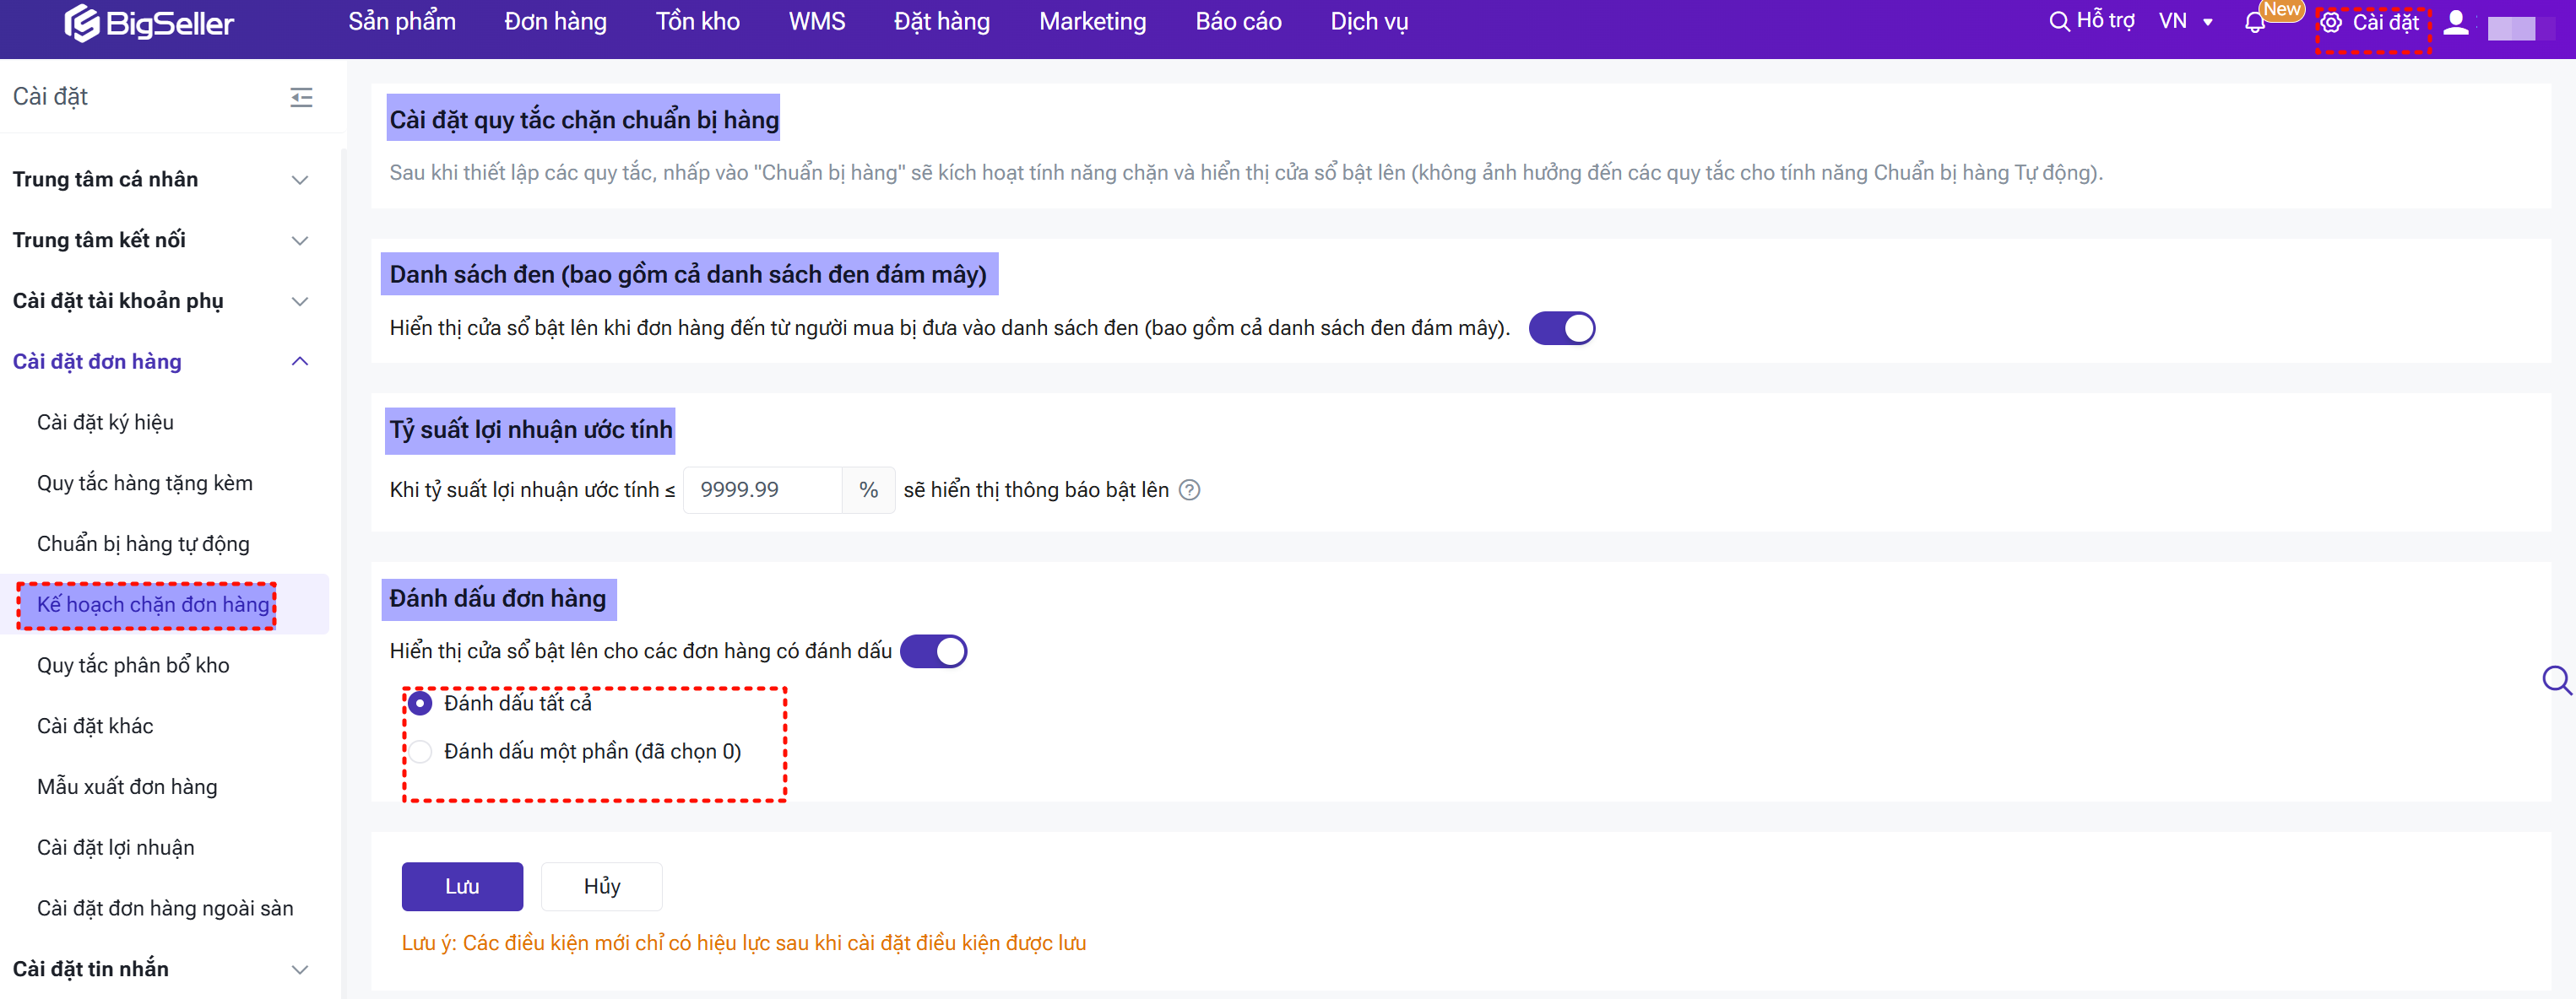This screenshot has height=999, width=2576.
Task: Click the floating search magnifier icon
Action: click(x=2556, y=680)
